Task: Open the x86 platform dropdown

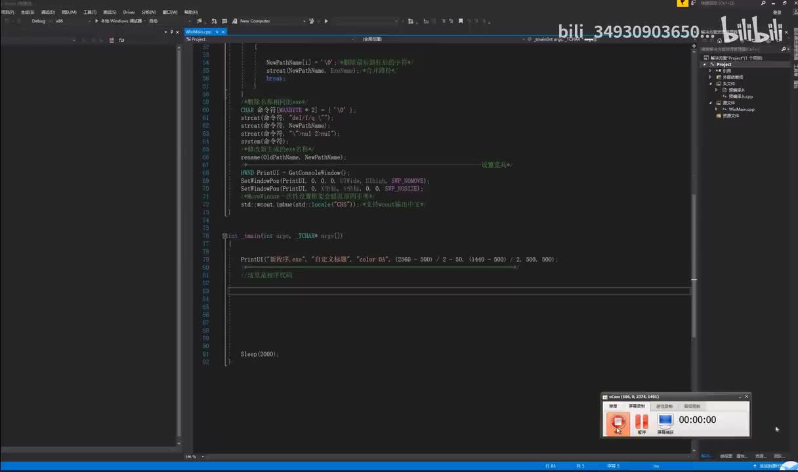Action: [x=71, y=21]
